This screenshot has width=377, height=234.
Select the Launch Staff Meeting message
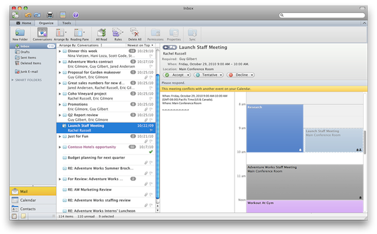(x=106, y=128)
